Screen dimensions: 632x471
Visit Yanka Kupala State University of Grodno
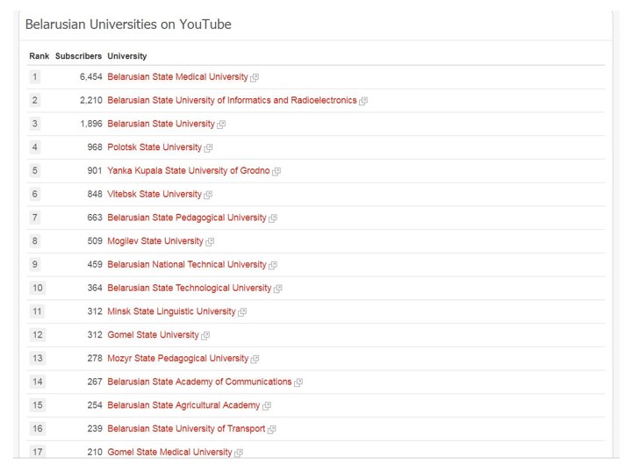point(188,170)
